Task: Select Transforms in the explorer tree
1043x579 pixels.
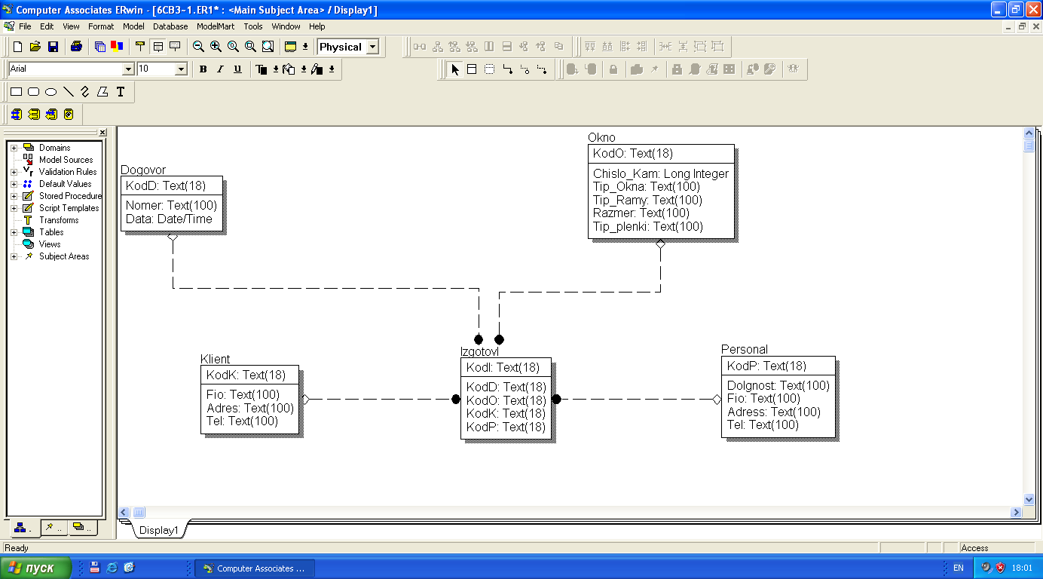Action: point(59,220)
